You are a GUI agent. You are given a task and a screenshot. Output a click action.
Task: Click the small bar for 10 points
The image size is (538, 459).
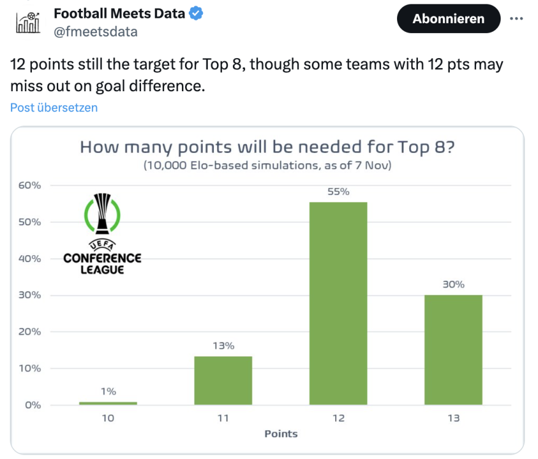tap(108, 403)
